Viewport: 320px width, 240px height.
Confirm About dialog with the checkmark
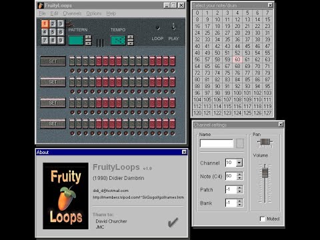tap(173, 223)
